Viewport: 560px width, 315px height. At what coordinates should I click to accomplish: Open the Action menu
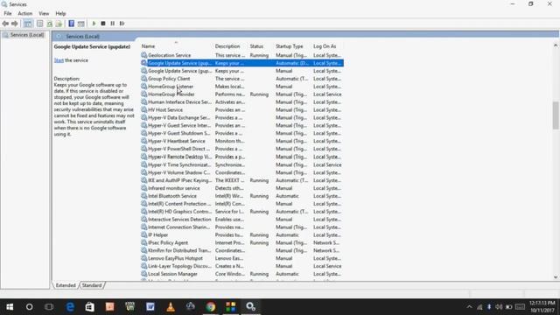point(25,14)
